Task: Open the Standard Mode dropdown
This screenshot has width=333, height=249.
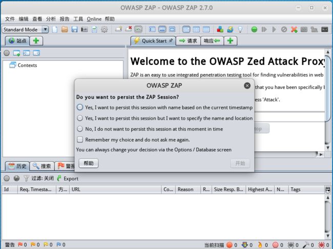Action: pos(25,30)
